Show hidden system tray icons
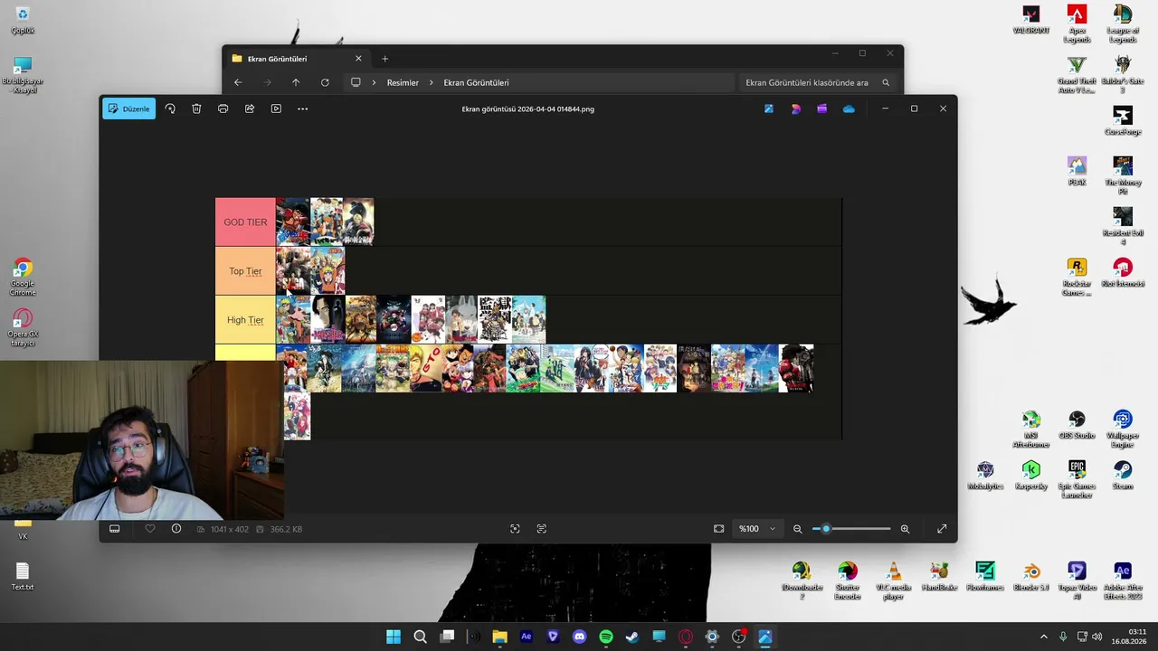This screenshot has width=1158, height=651. click(1043, 637)
